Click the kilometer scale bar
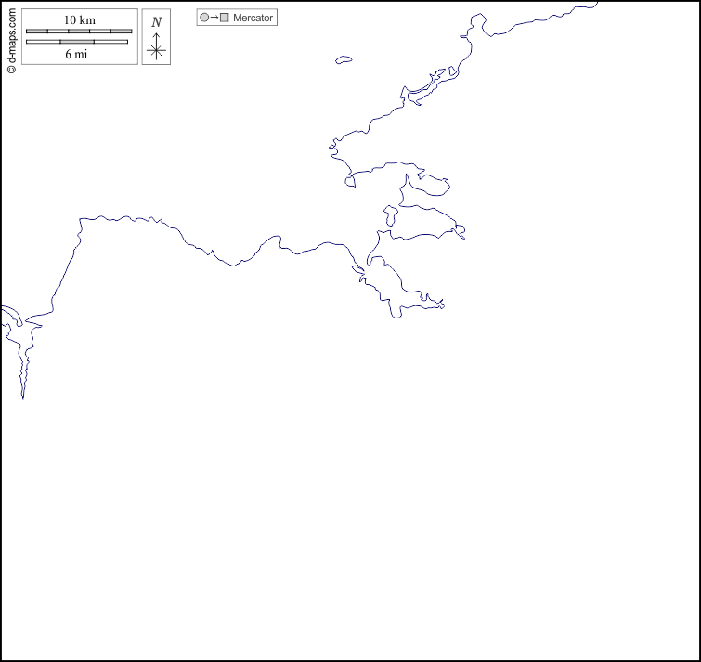Image resolution: width=701 pixels, height=662 pixels. tap(79, 32)
